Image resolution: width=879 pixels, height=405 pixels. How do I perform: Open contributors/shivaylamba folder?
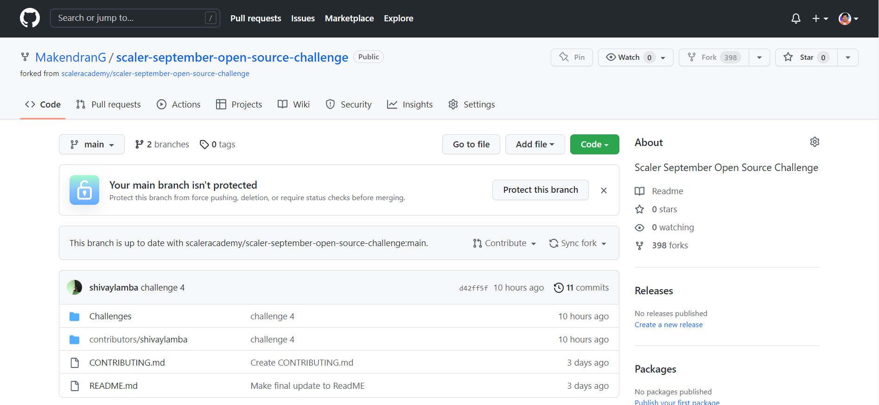(138, 339)
